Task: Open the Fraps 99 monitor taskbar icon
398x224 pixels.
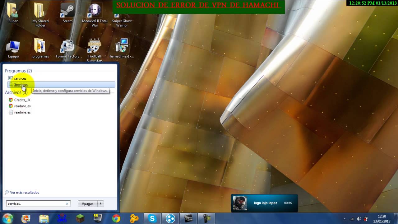Action: (x=98, y=218)
